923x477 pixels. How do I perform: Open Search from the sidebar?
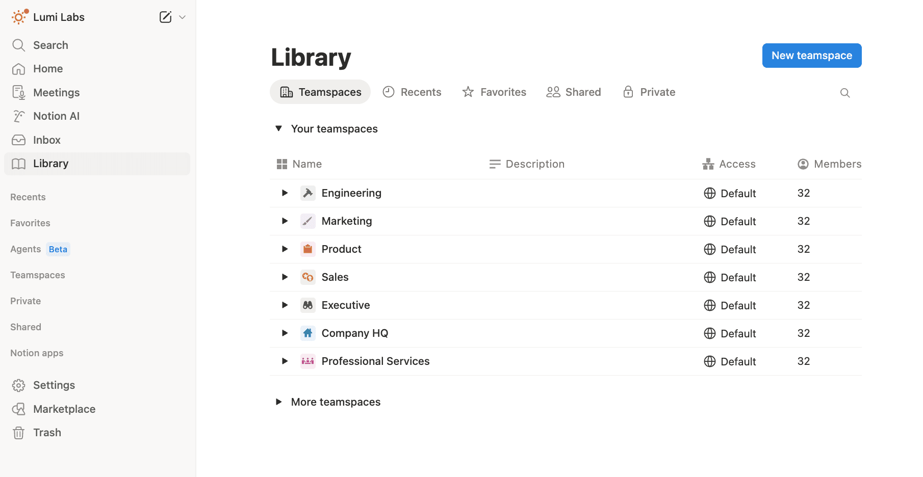pyautogui.click(x=49, y=45)
